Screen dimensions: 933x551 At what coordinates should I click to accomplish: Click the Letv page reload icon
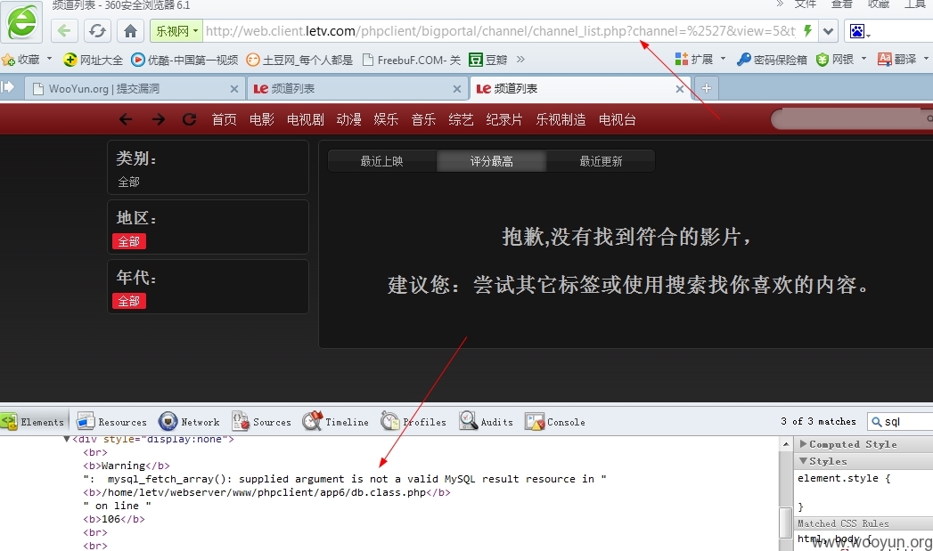click(189, 119)
